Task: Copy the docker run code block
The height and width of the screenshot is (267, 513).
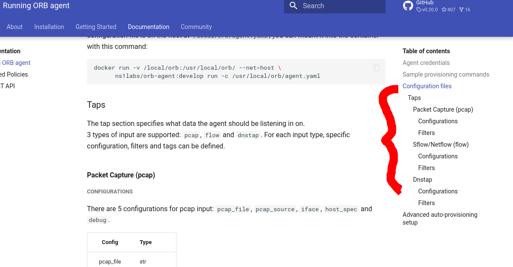Action: click(x=376, y=67)
